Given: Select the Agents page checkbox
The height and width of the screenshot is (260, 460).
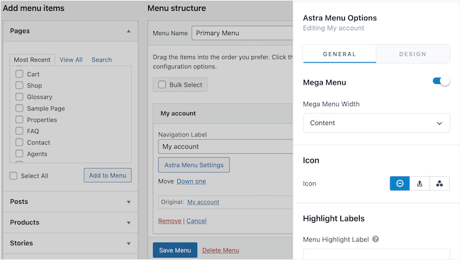Looking at the screenshot, I should tap(20, 154).
